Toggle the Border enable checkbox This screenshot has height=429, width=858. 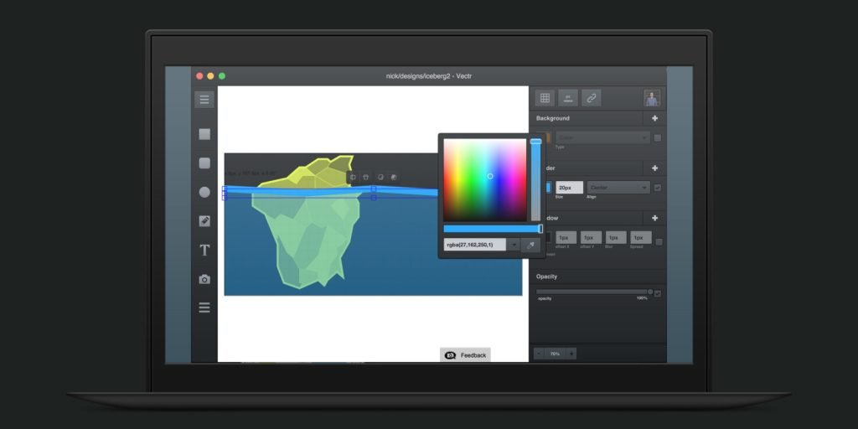point(658,188)
